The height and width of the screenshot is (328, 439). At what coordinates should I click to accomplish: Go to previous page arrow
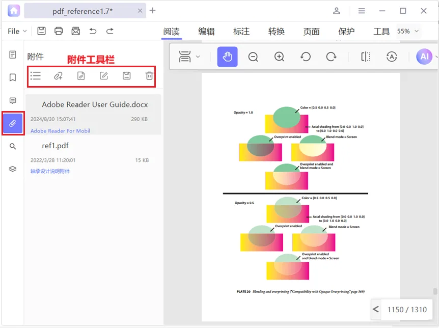[376, 310]
